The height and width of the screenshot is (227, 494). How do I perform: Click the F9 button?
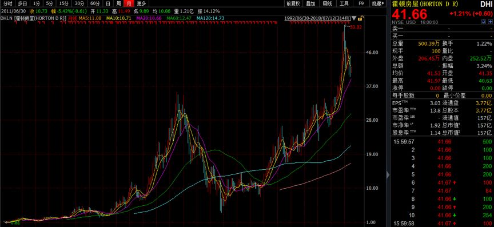click(x=361, y=4)
